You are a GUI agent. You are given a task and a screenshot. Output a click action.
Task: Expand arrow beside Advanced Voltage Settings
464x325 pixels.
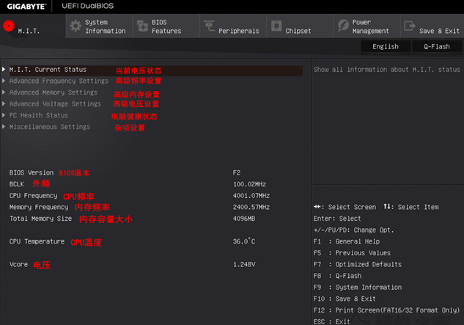click(x=4, y=103)
